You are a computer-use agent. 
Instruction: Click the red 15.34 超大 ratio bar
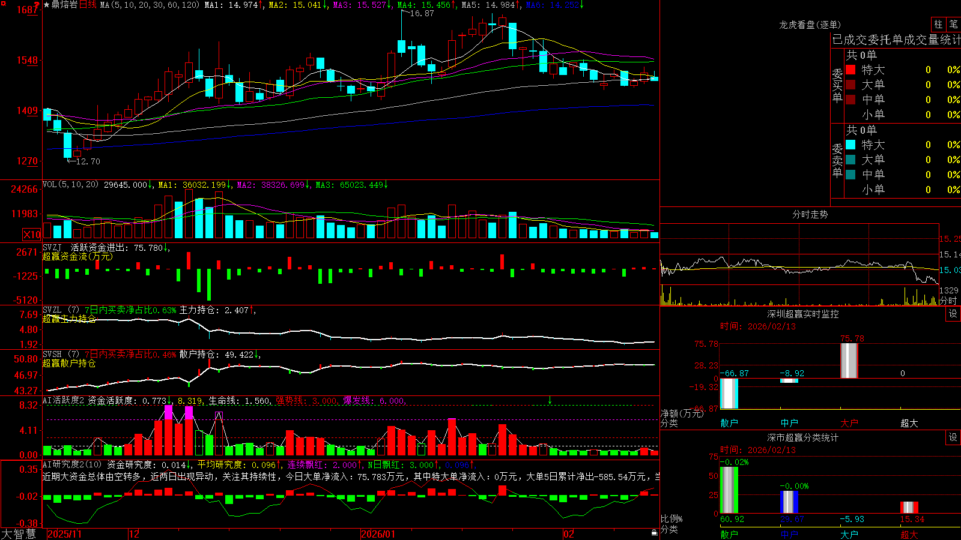[909, 508]
